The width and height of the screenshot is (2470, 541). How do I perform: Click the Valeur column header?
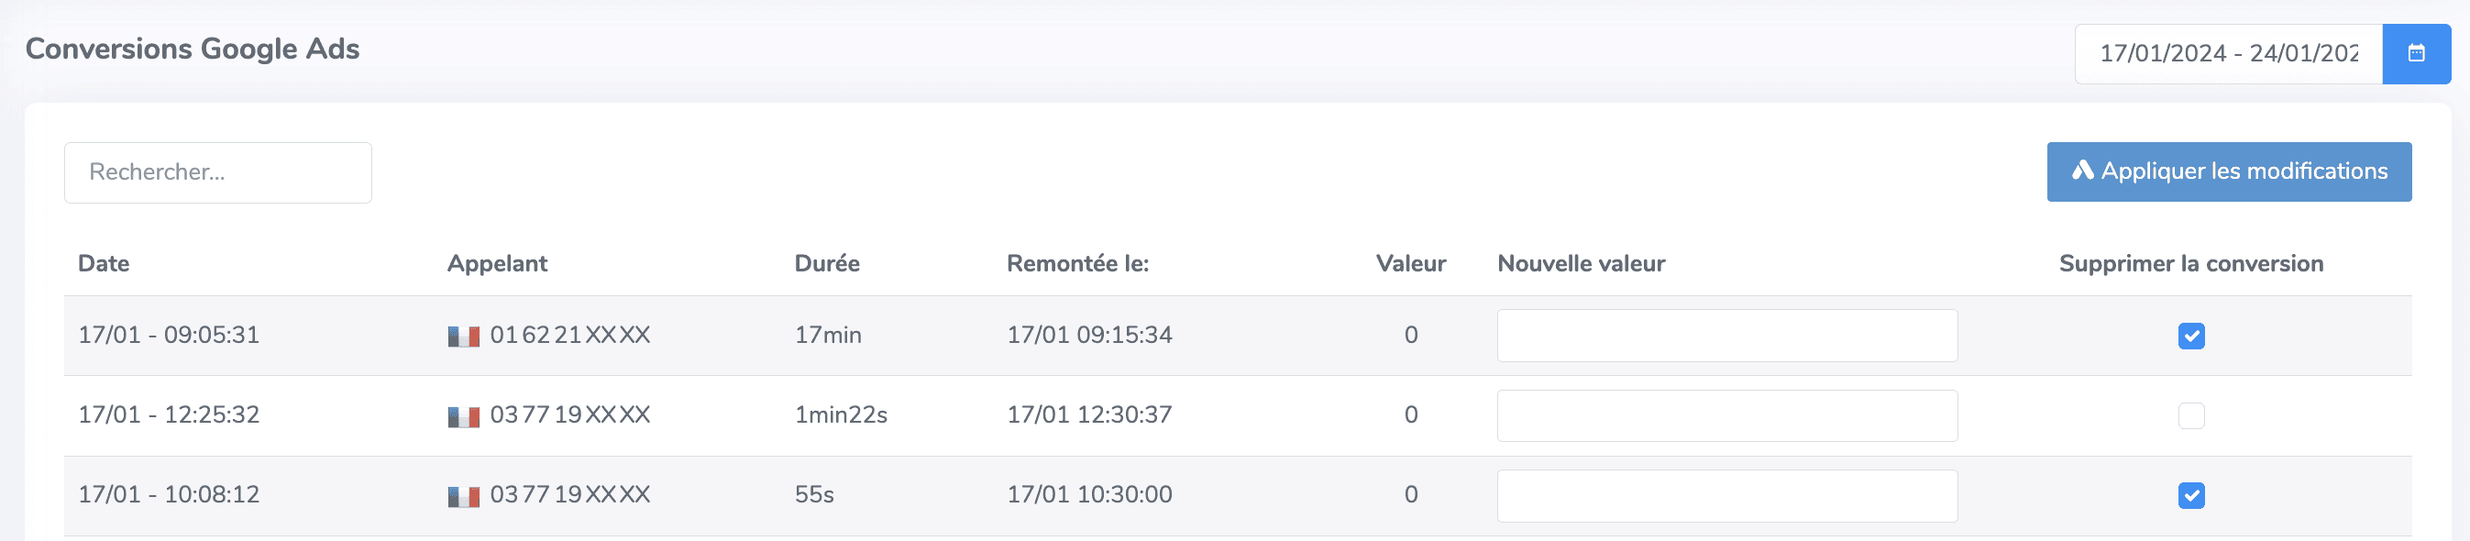1410,264
